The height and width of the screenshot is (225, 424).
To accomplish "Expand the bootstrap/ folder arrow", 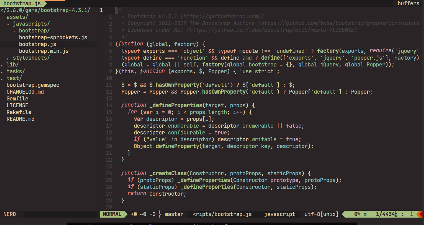I will coord(15,31).
